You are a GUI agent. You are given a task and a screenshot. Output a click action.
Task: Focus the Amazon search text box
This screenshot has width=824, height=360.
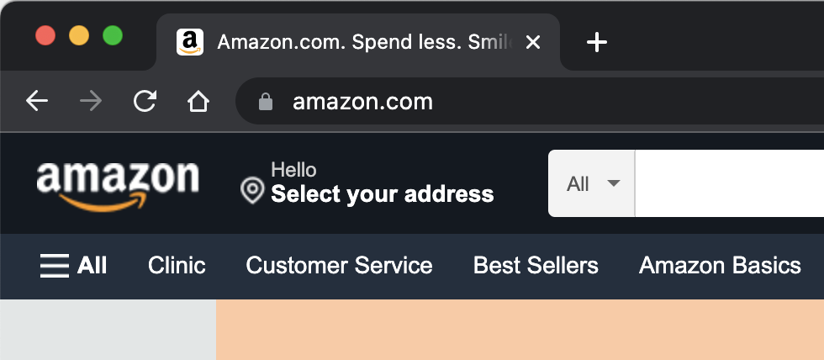tap(730, 183)
